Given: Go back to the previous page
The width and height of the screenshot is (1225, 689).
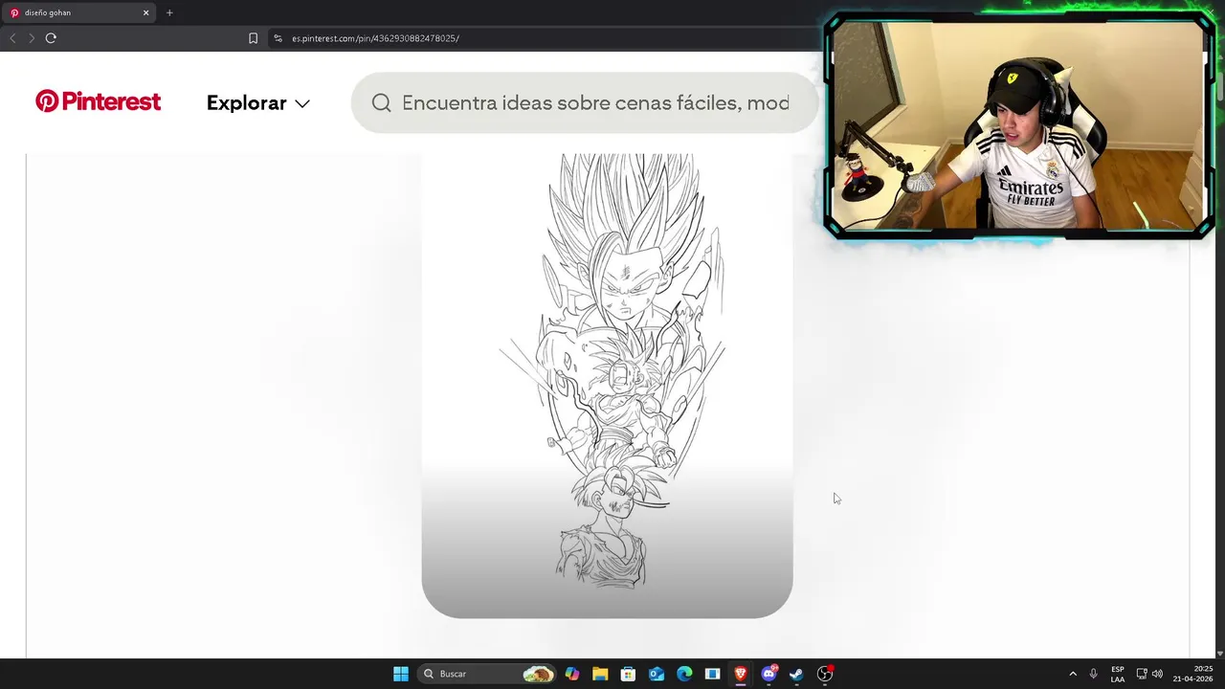Looking at the screenshot, I should (x=12, y=38).
